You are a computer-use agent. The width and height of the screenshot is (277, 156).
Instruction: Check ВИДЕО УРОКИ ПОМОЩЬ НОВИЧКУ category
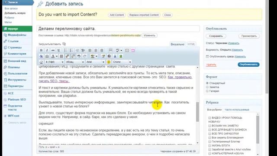(x=209, y=118)
